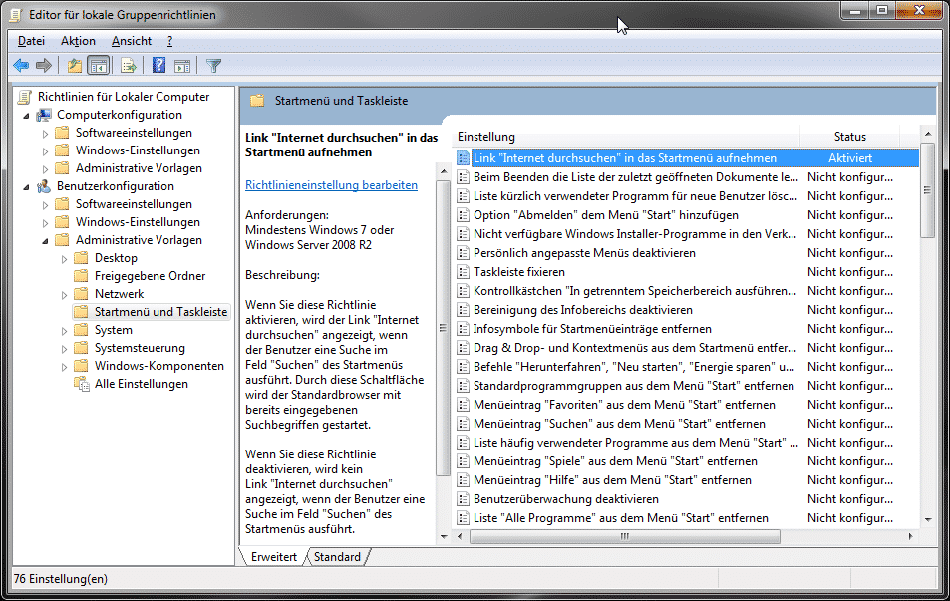Screen dimensions: 950x601
Task: Click the description pane vertical scrollbar thumb
Action: (443, 328)
